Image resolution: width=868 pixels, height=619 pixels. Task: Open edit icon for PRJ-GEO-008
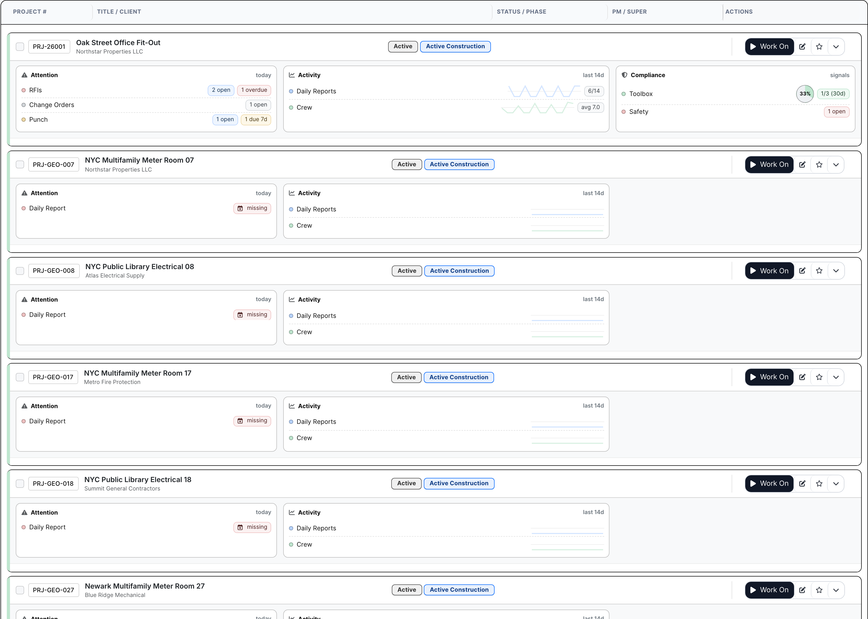coord(802,271)
